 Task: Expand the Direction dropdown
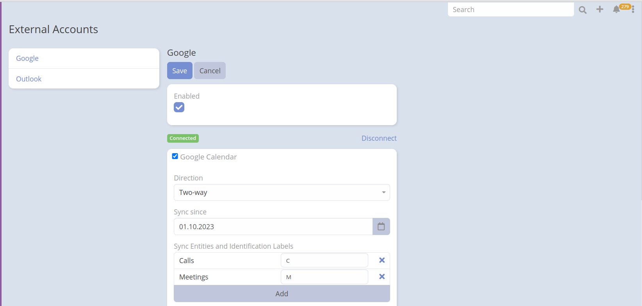(282, 193)
